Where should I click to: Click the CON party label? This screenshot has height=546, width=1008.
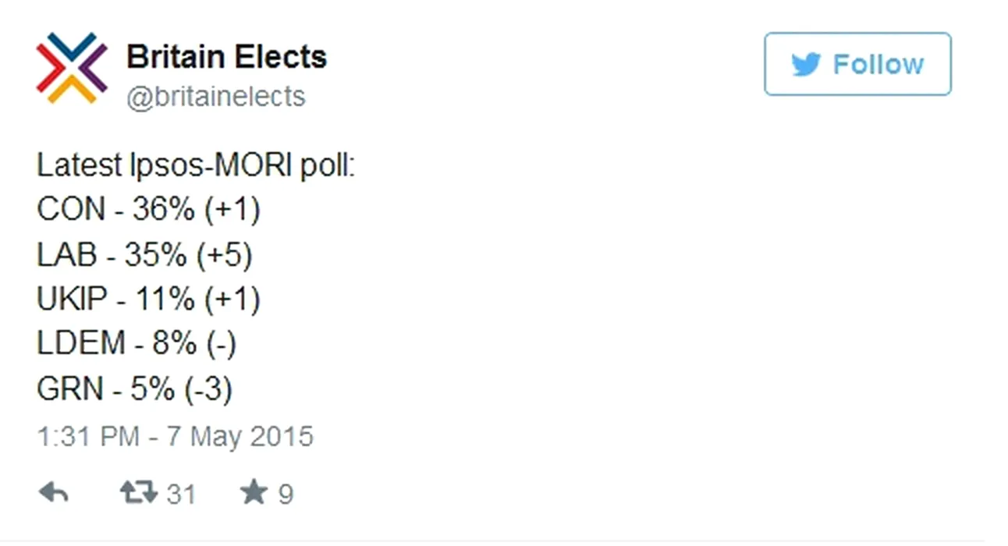pyautogui.click(x=70, y=210)
